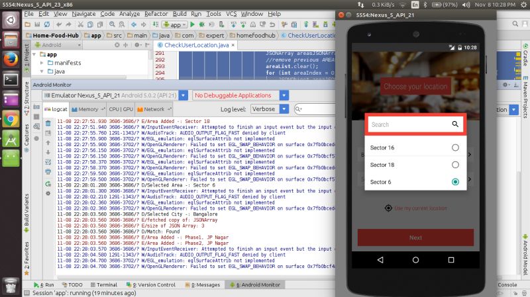This screenshot has height=297, width=530.
Task: Select Use my current location radio
Action: coord(388,208)
